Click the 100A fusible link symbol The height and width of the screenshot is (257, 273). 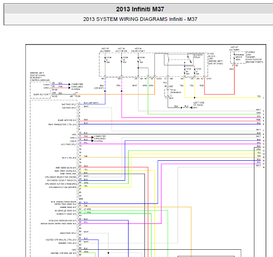click(x=234, y=57)
